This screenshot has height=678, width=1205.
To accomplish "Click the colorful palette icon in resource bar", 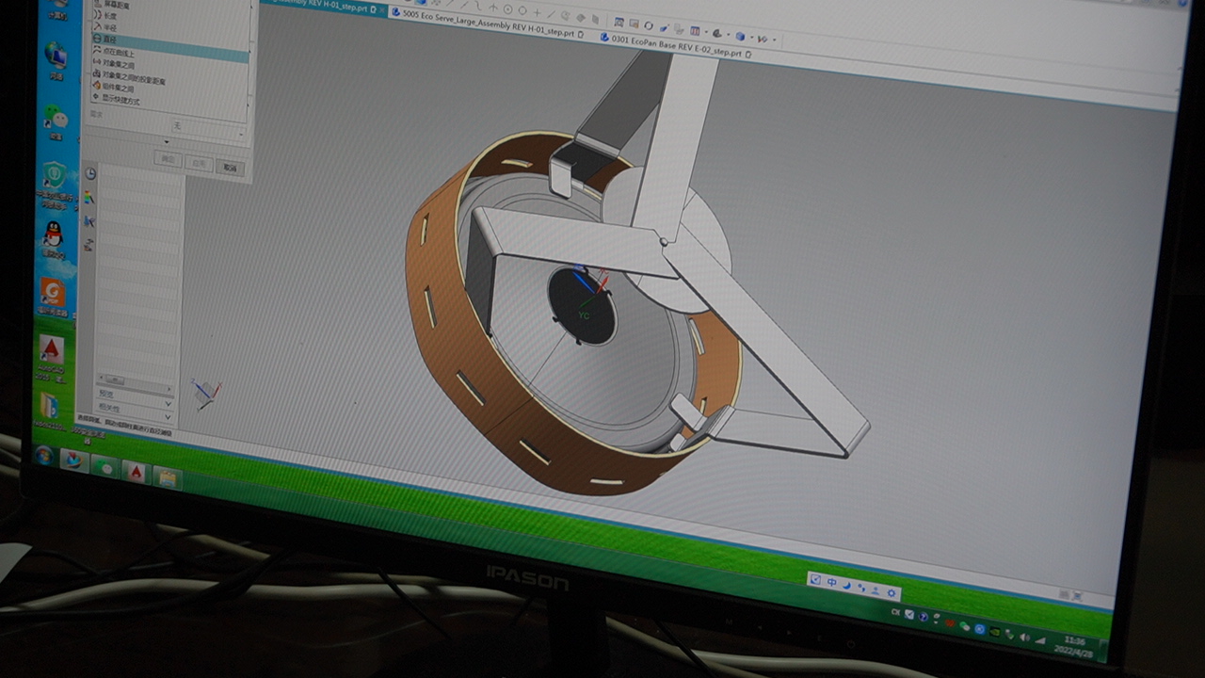I will pos(89,198).
